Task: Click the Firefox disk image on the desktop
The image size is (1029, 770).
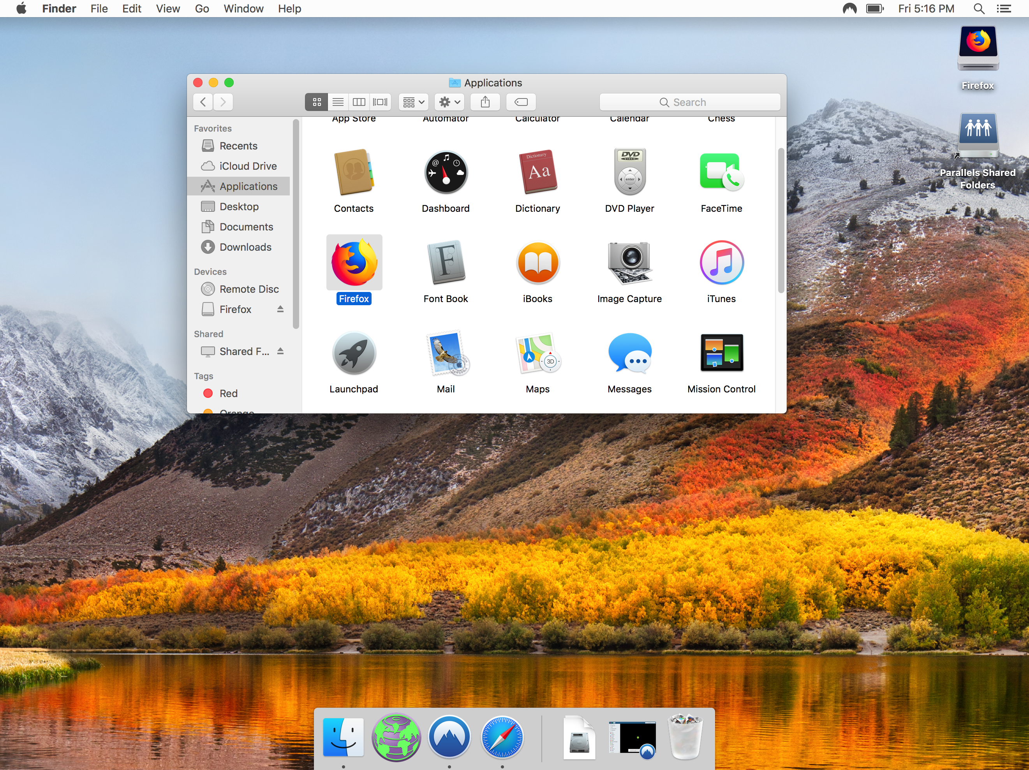Action: coord(977,49)
